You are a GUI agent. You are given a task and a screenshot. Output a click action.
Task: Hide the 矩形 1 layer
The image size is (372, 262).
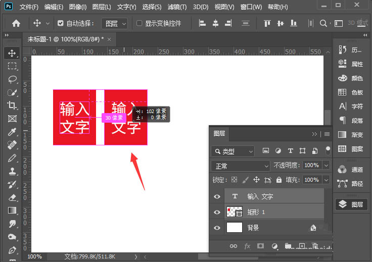[217, 212]
